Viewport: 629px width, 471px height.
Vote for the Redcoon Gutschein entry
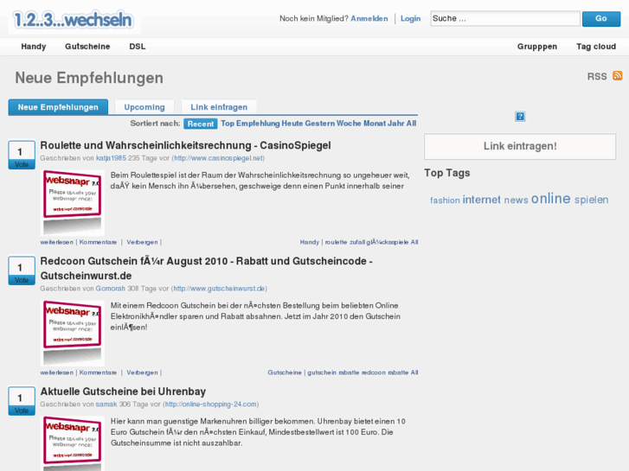(x=22, y=280)
